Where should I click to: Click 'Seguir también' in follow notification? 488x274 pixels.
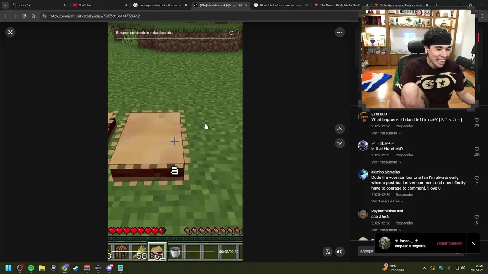coord(449,244)
